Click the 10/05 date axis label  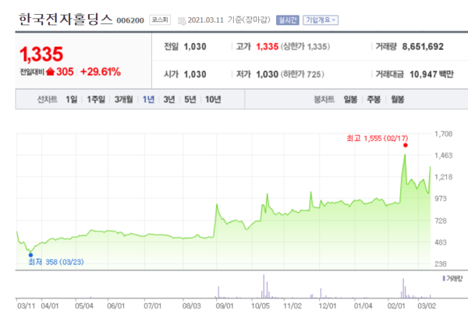coord(261,306)
